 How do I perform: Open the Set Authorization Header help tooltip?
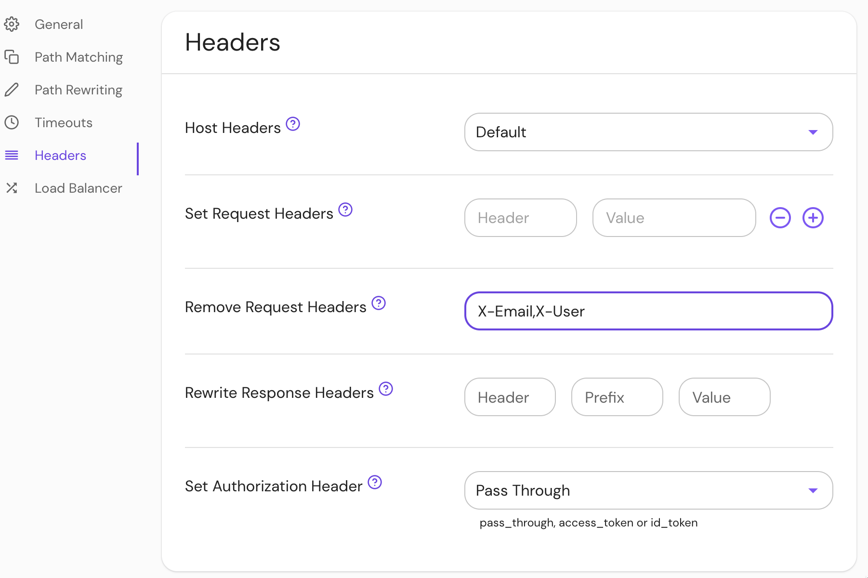click(374, 482)
